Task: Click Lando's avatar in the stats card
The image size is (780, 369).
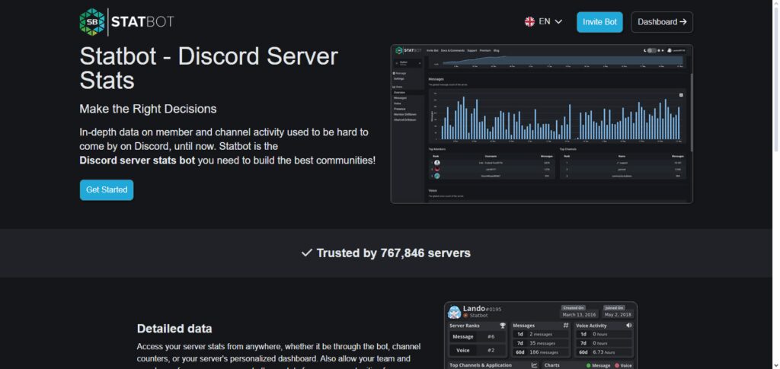Action: pos(454,312)
